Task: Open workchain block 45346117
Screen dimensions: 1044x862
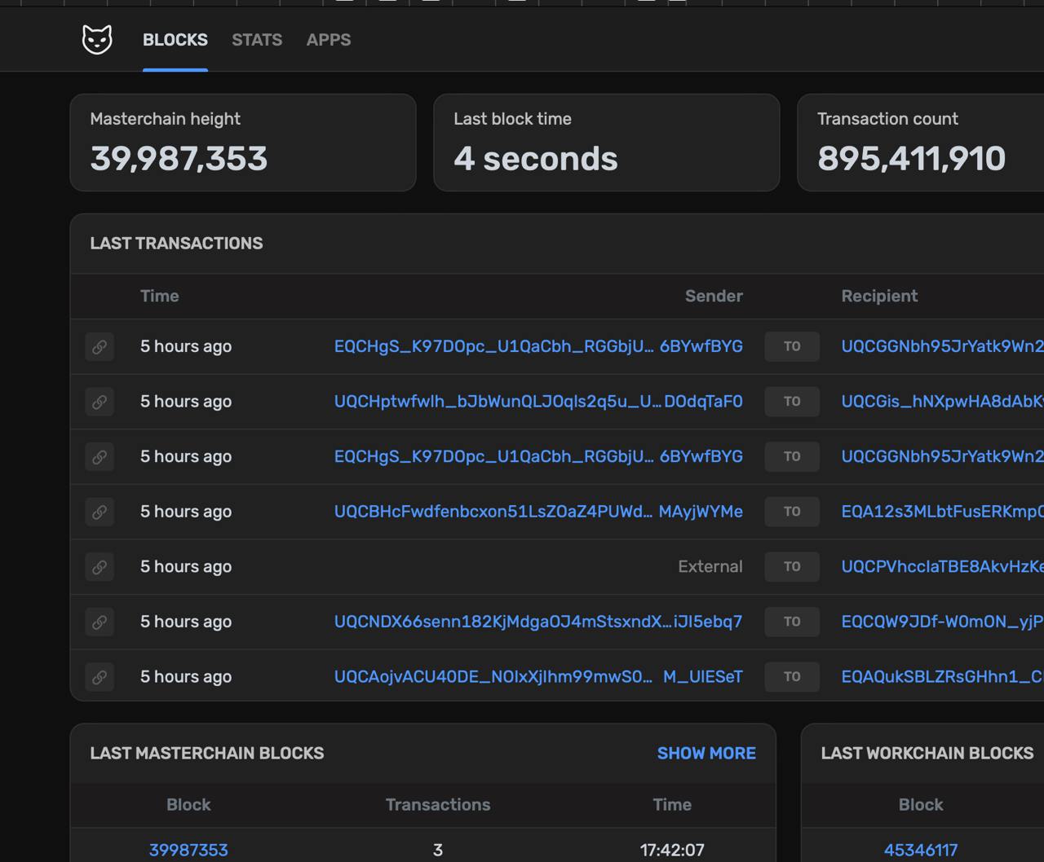Action: coord(921,850)
